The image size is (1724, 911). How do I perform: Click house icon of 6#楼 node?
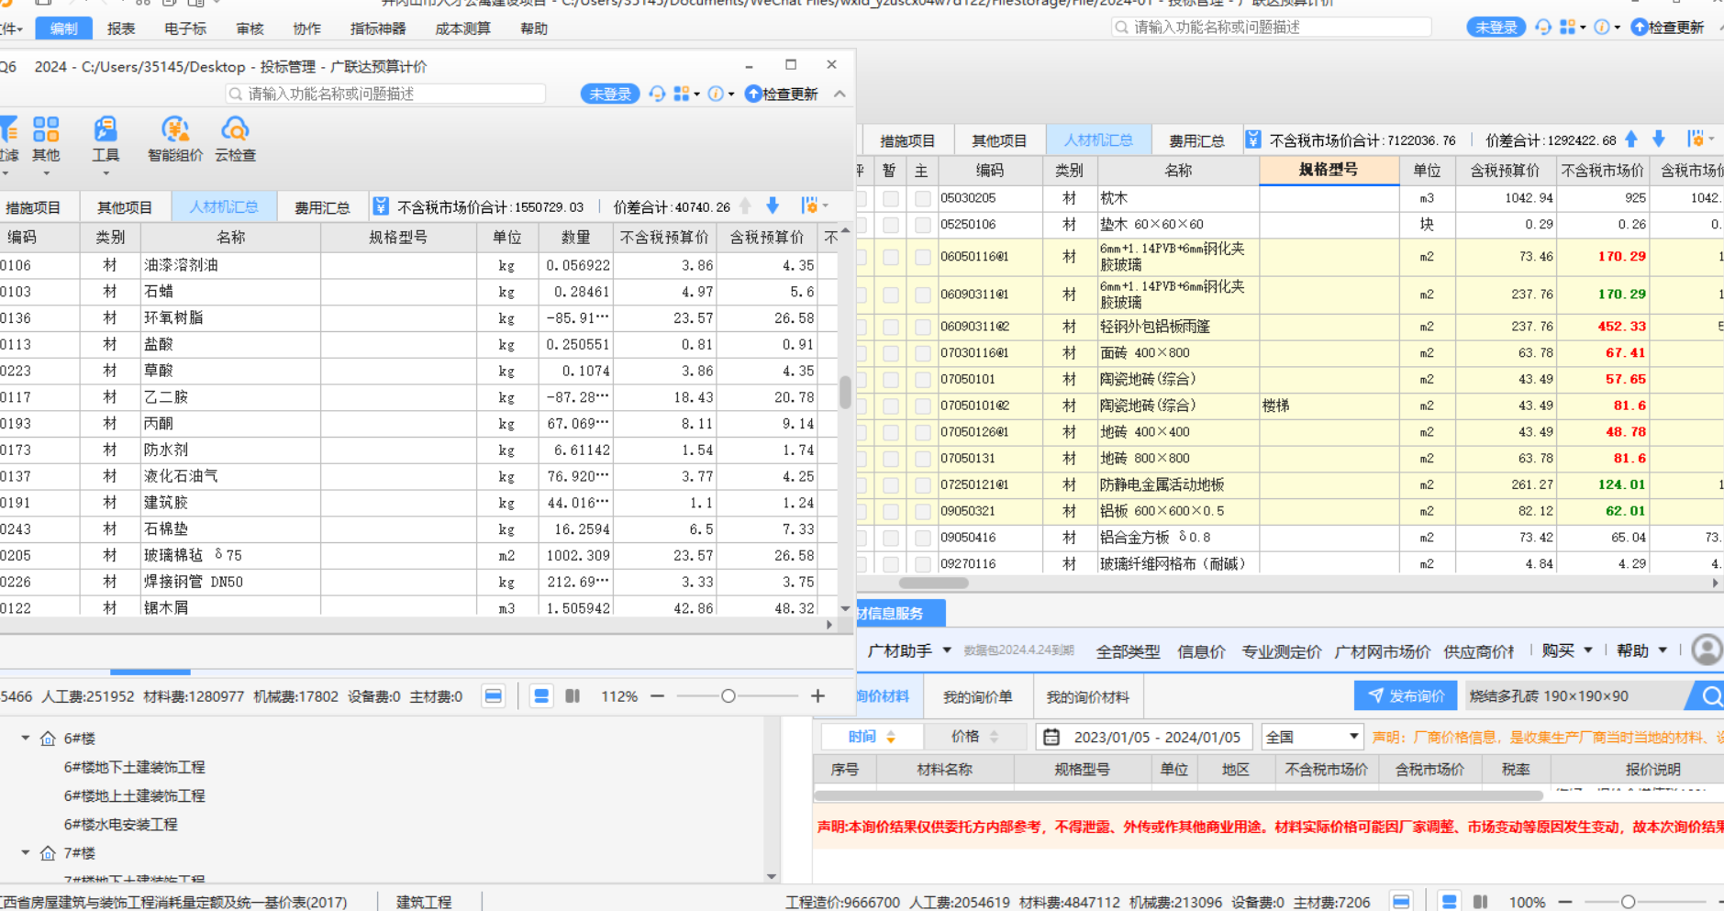click(x=48, y=739)
